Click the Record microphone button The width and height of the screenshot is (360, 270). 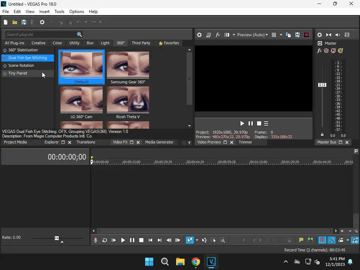[x=96, y=240]
